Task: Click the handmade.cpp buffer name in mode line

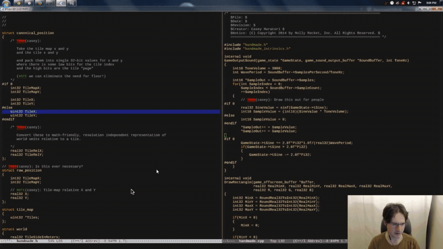Action: pyautogui.click(x=251, y=241)
